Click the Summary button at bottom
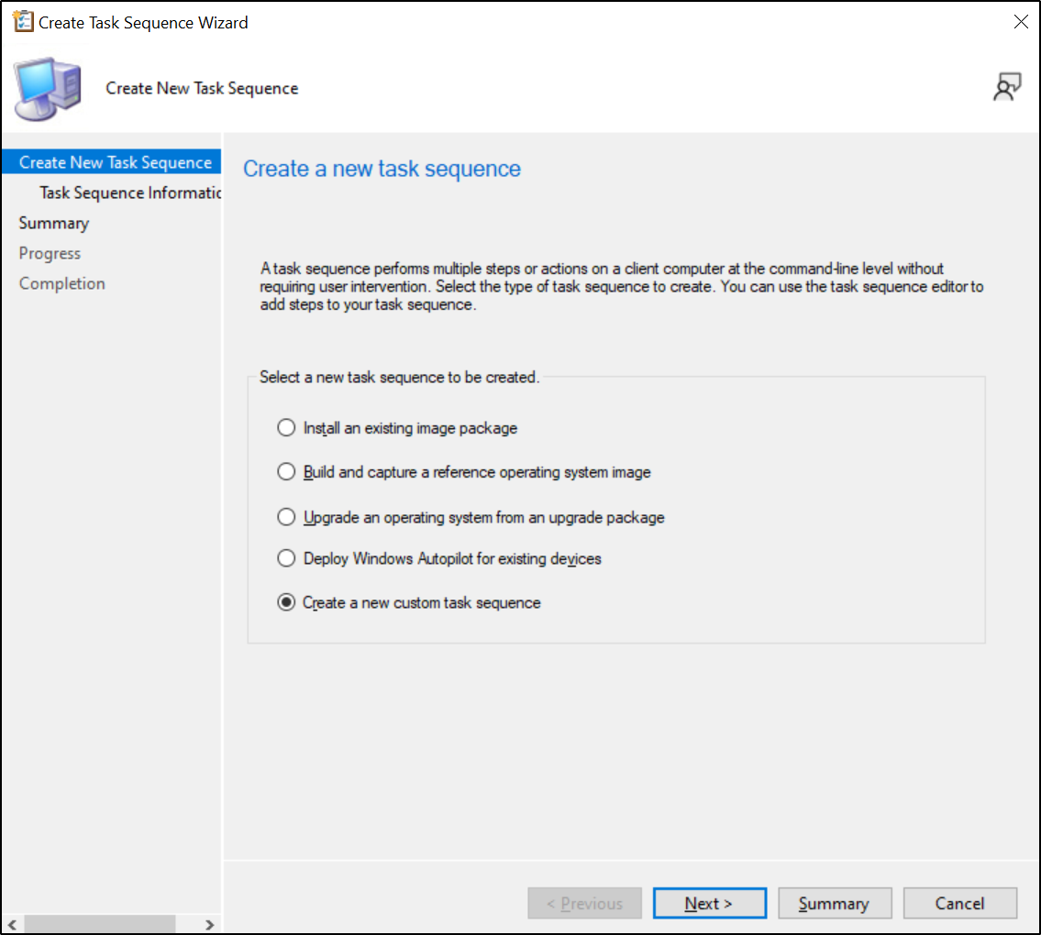Viewport: 1041px width, 935px height. coord(835,903)
